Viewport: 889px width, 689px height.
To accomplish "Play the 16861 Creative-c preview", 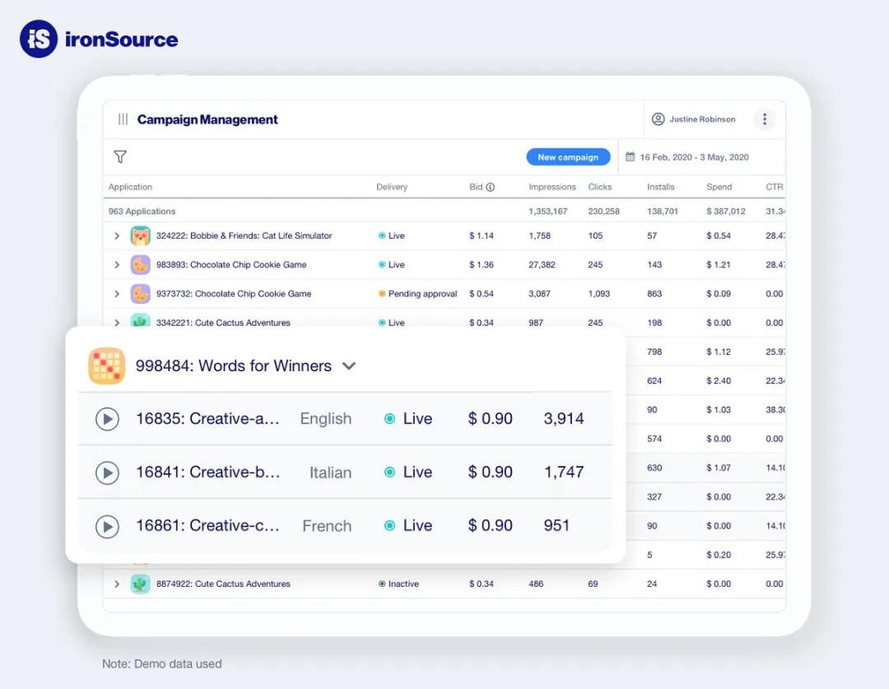I will [x=107, y=526].
